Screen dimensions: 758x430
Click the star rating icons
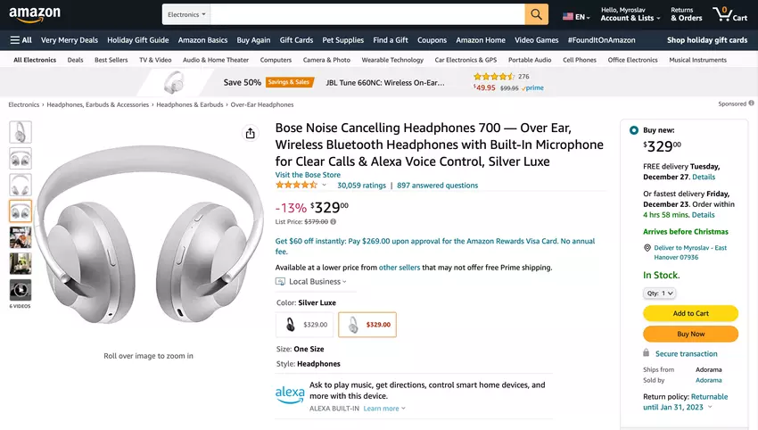(x=297, y=186)
